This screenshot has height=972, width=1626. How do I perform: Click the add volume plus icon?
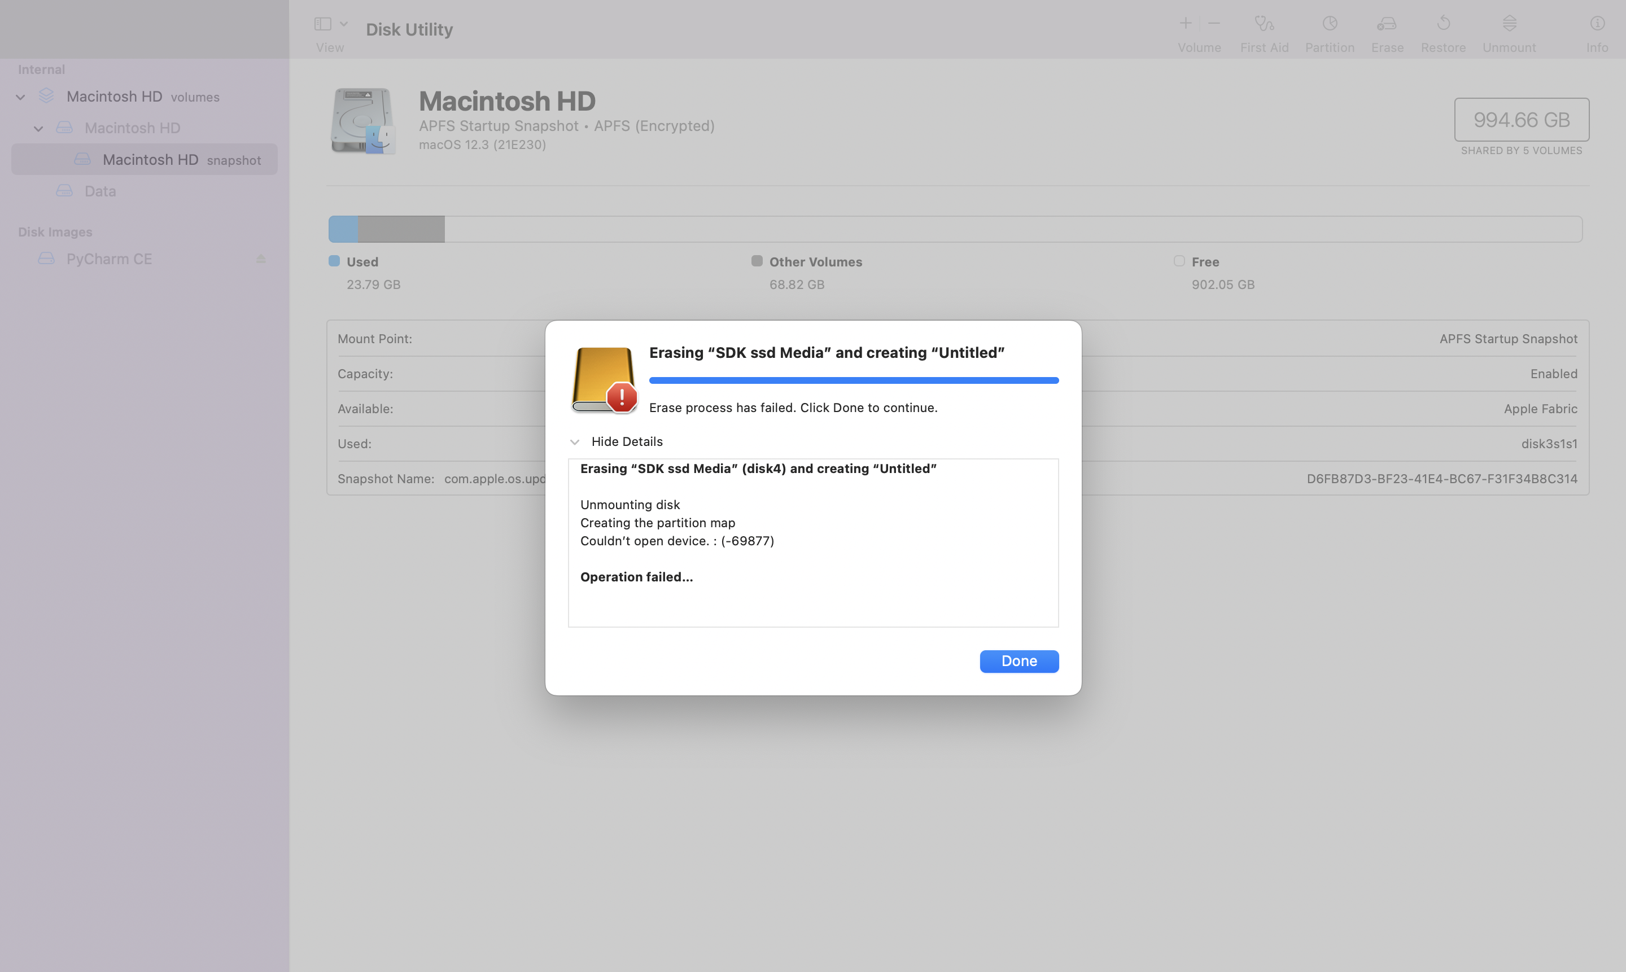tap(1185, 24)
